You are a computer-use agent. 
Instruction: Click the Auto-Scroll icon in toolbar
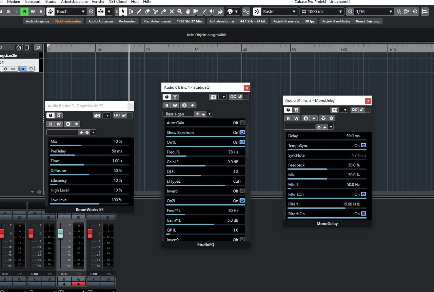click(x=101, y=12)
